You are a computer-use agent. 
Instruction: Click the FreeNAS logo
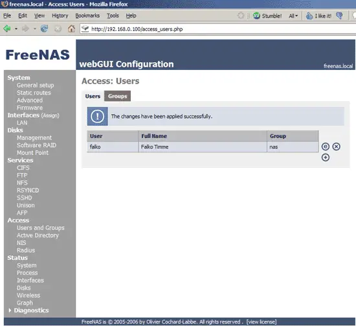(38, 55)
